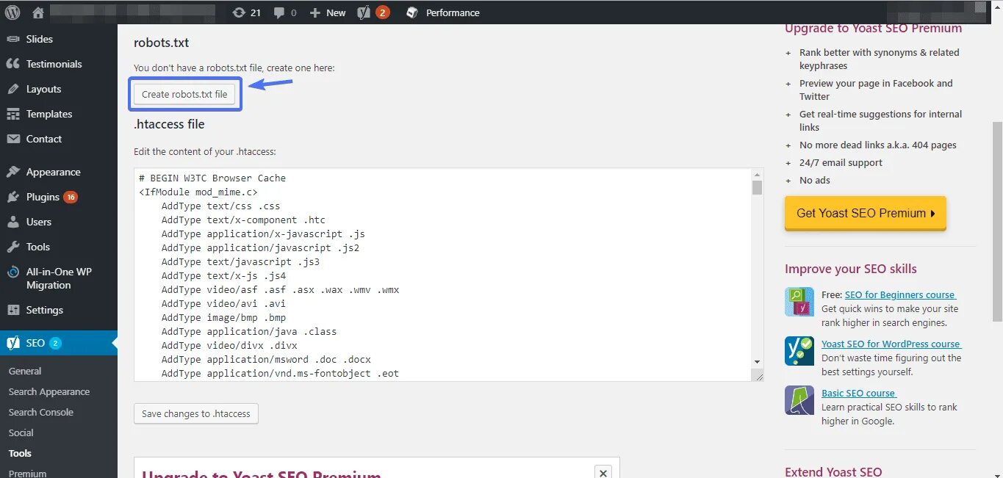Click the htaccess editor scroll-down arrow
The height and width of the screenshot is (478, 1003).
tap(758, 361)
